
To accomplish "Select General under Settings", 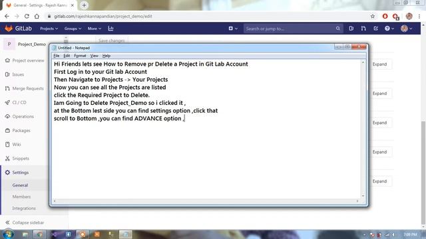I will [20, 185].
